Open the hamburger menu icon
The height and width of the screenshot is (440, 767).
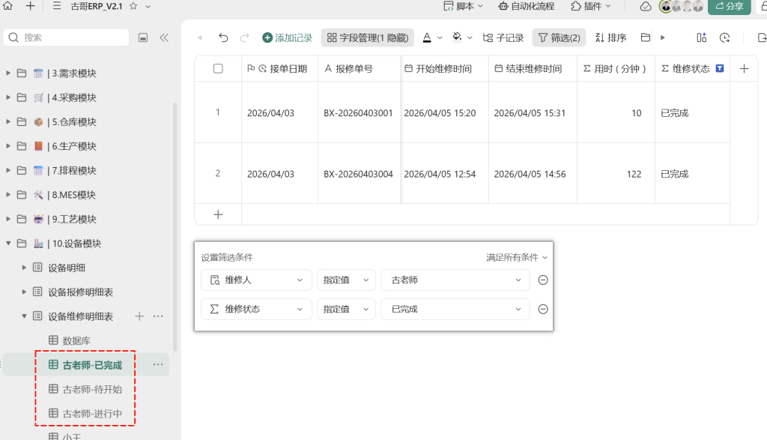click(x=57, y=6)
